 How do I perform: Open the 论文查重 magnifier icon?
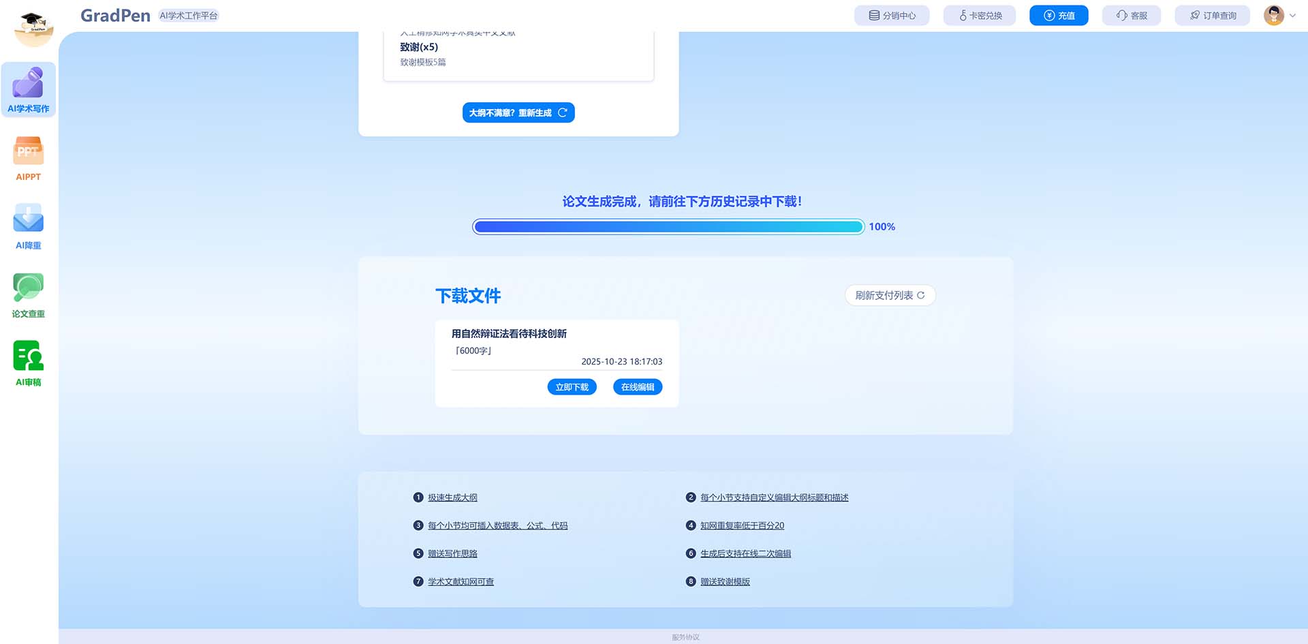(28, 288)
